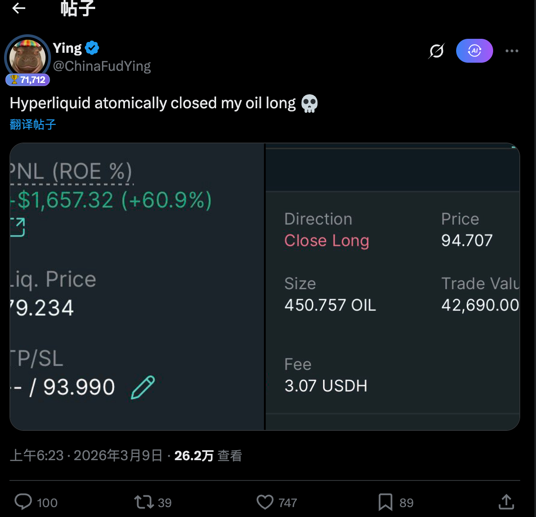Click the back arrow icon
The image size is (536, 517).
(x=19, y=8)
